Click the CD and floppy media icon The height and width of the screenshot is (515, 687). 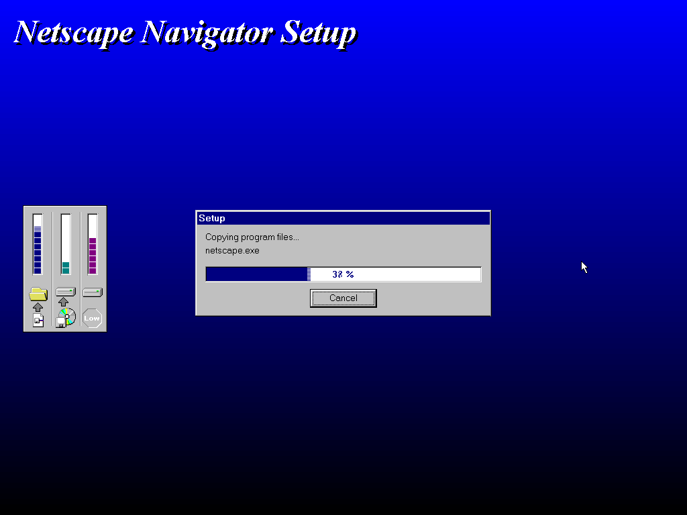pyautogui.click(x=66, y=317)
